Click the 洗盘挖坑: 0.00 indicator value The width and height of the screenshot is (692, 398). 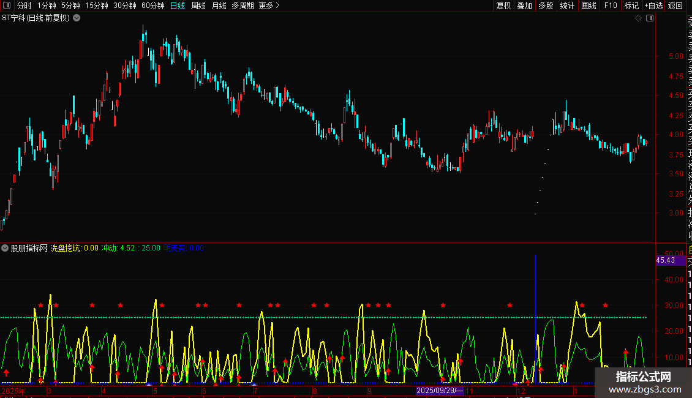click(x=74, y=248)
